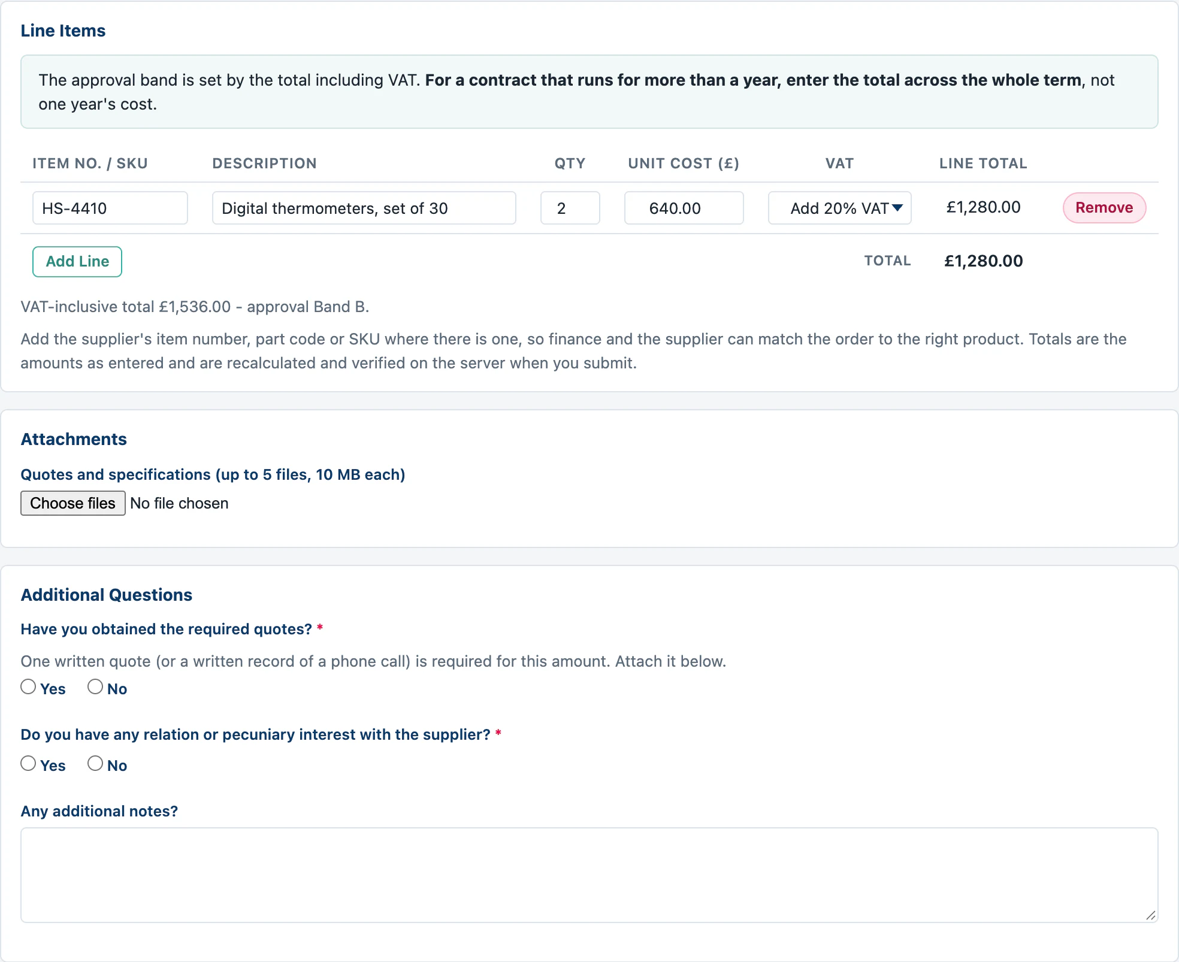Click the notes textarea resize handle
1179x962 pixels.
(x=1151, y=915)
